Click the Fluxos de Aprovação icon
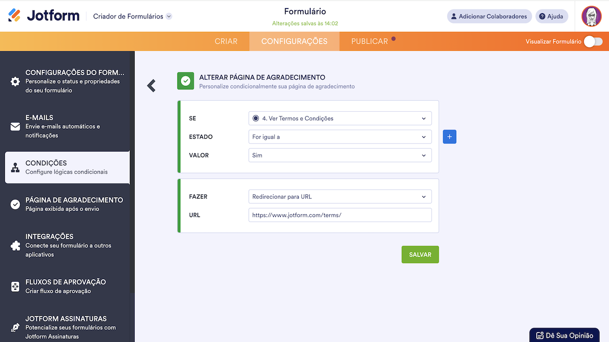Viewport: 609px width, 342px height. [x=15, y=286]
